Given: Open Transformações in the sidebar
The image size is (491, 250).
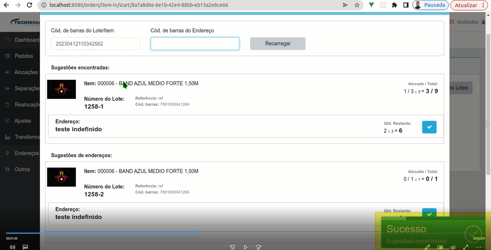Looking at the screenshot, I should (27, 137).
